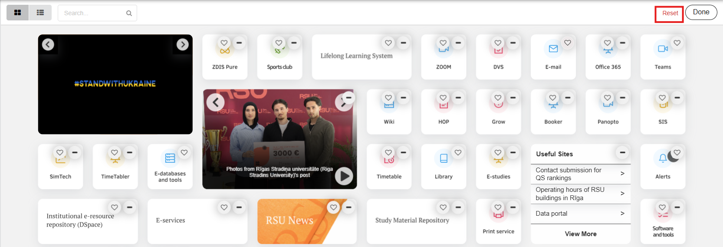723x247 pixels.
Task: Open the E-mail envelope icon
Action: click(553, 49)
